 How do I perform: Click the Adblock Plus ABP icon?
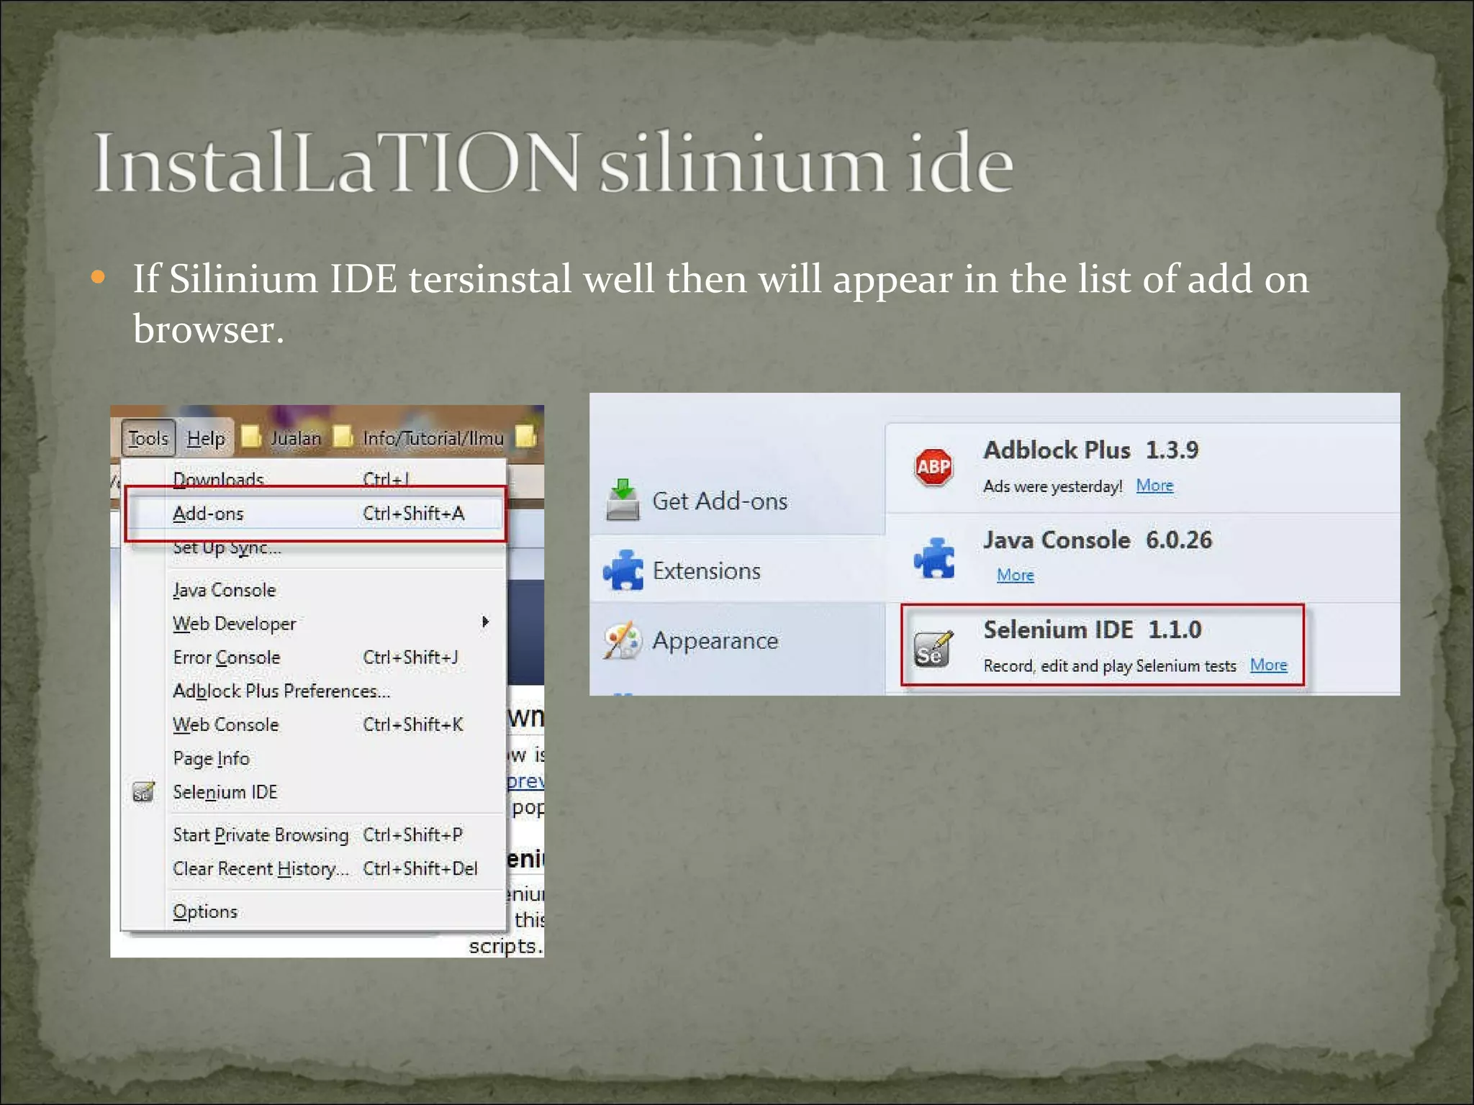click(x=933, y=467)
